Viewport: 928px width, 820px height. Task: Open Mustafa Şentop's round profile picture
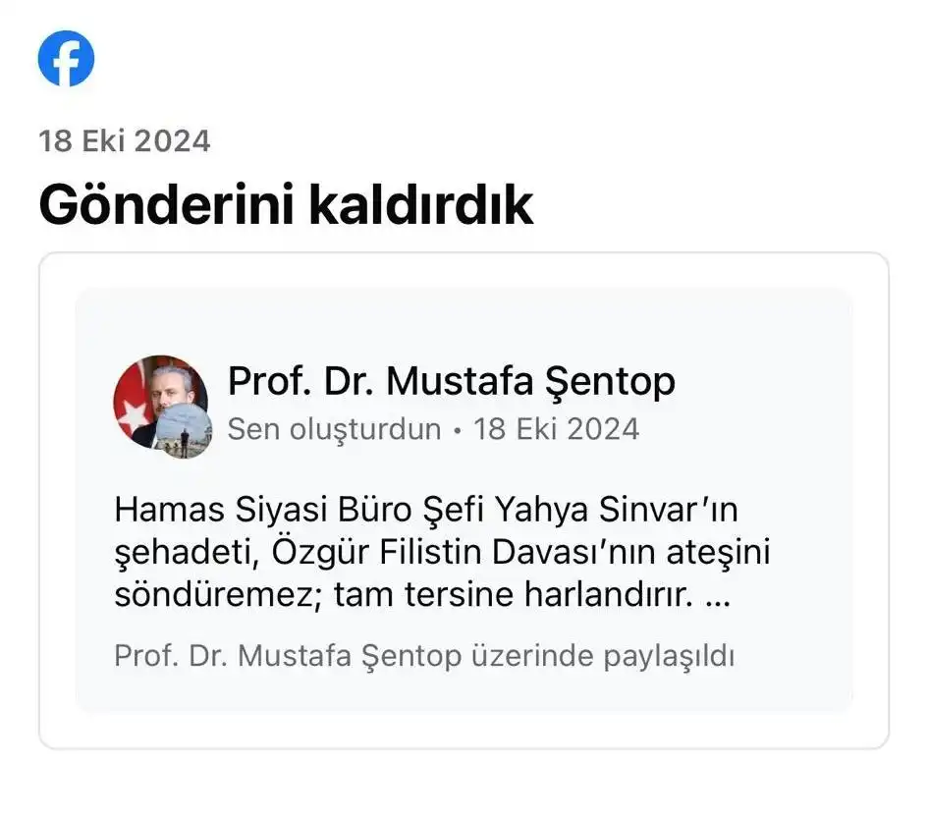click(160, 402)
